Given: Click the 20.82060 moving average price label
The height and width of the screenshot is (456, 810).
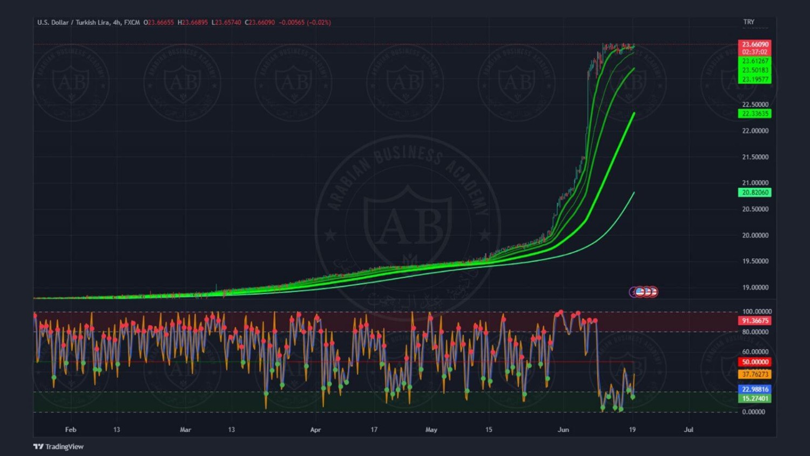Looking at the screenshot, I should pos(754,192).
